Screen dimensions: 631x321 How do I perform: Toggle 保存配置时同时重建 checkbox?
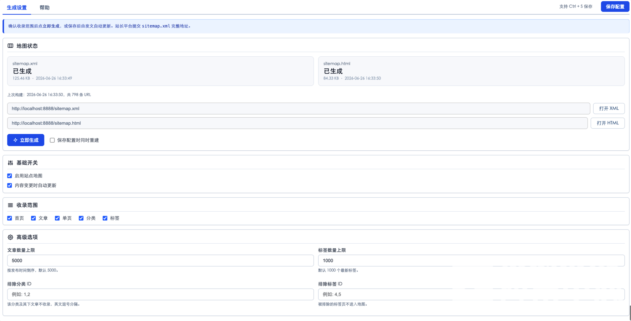coord(52,140)
